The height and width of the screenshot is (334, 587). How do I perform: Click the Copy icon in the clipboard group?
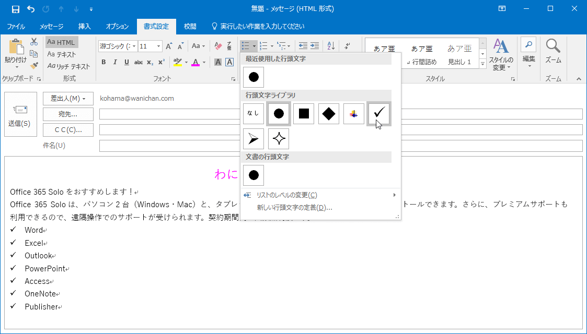(x=34, y=54)
